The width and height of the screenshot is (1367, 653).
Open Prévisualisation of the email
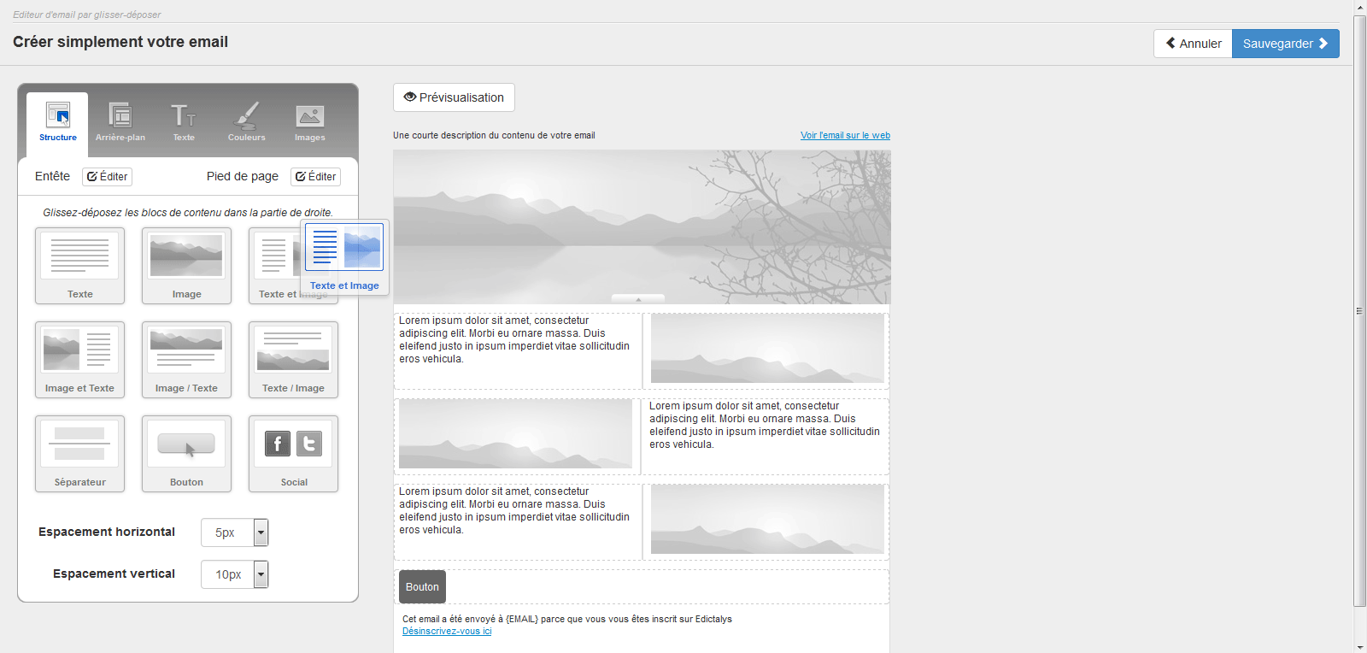pyautogui.click(x=454, y=97)
